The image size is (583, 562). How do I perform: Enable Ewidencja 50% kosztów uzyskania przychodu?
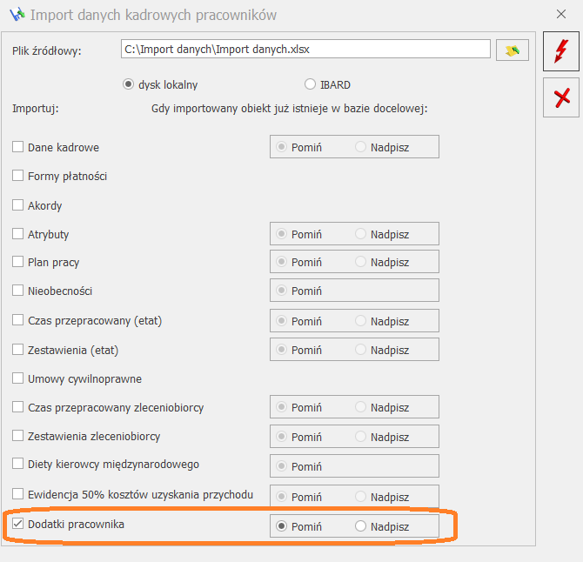(x=18, y=494)
